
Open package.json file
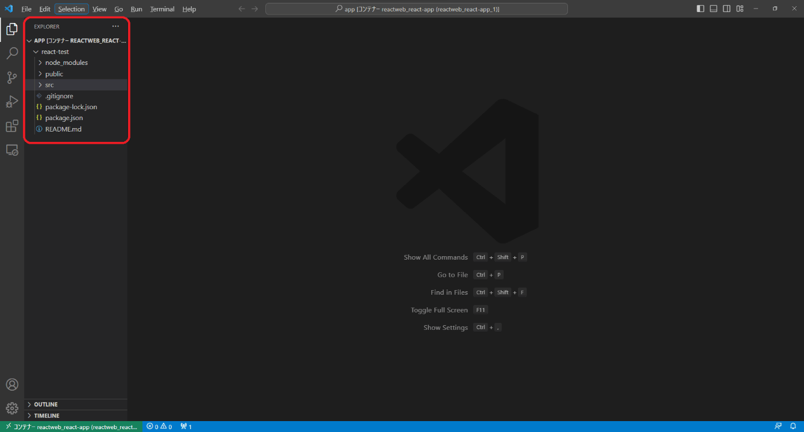click(76, 118)
